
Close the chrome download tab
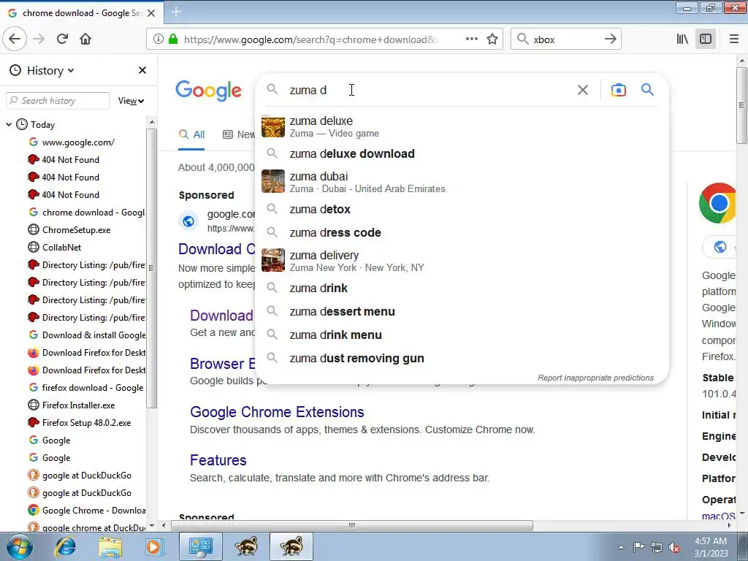click(151, 13)
